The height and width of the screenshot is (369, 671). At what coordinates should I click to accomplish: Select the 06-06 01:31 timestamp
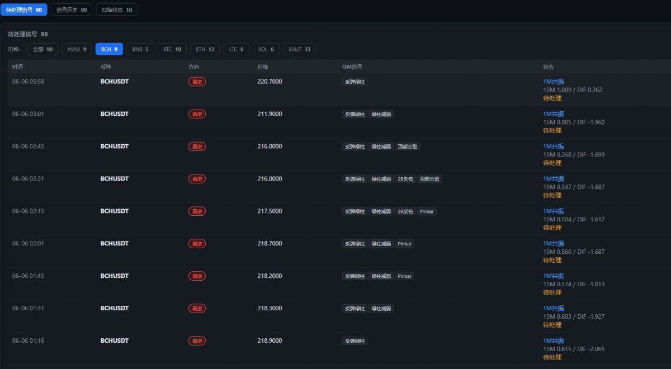point(28,309)
